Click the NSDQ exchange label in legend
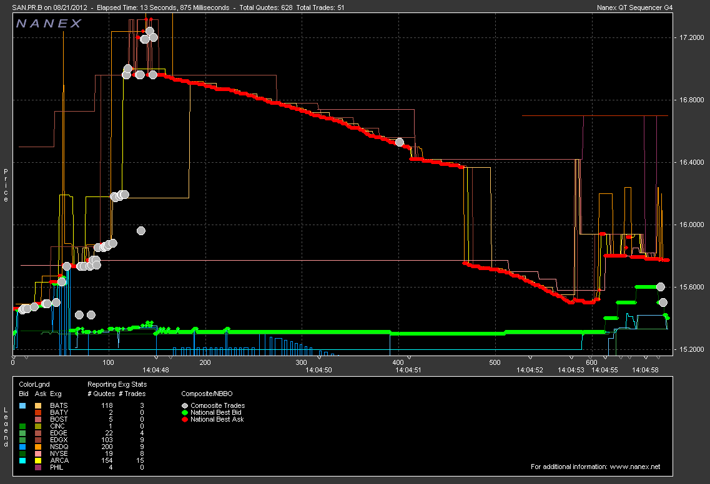Image resolution: width=710 pixels, height=484 pixels. coord(59,447)
